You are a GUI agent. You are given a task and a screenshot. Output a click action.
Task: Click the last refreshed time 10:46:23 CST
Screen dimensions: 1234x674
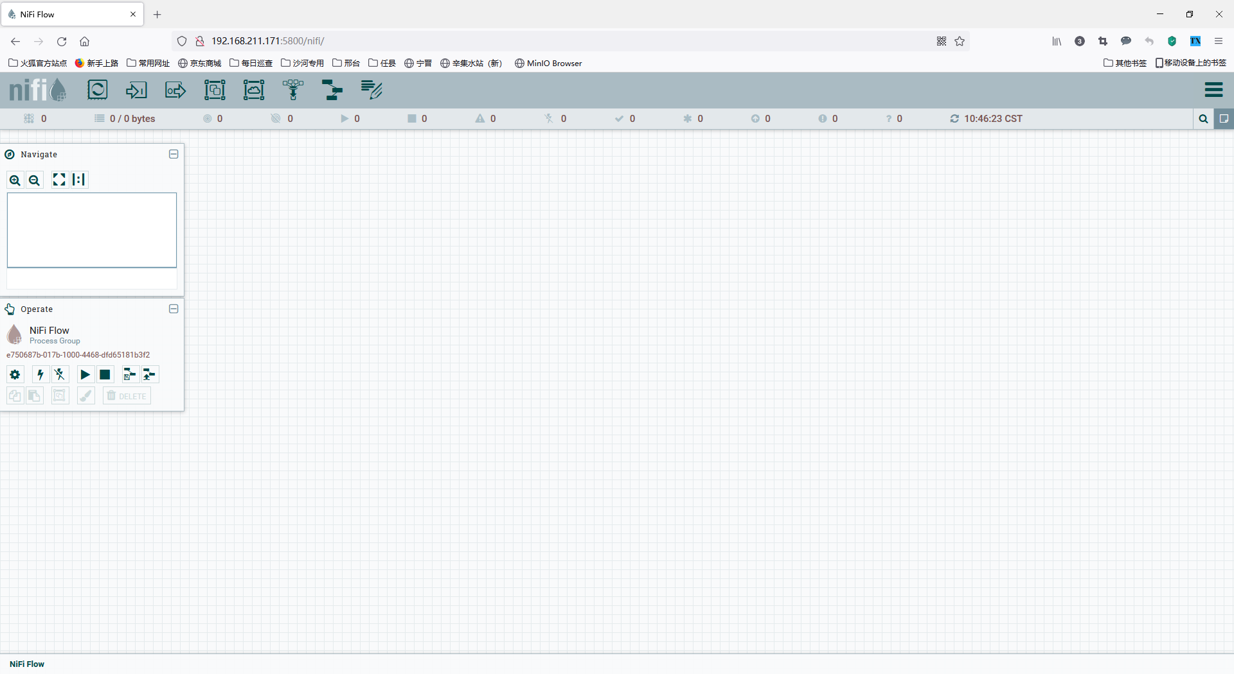pyautogui.click(x=993, y=119)
